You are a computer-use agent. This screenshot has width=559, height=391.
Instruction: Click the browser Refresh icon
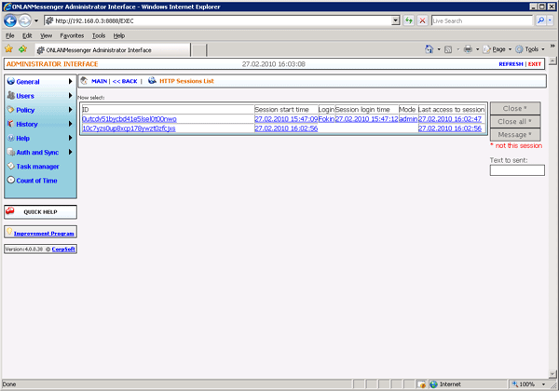(407, 20)
